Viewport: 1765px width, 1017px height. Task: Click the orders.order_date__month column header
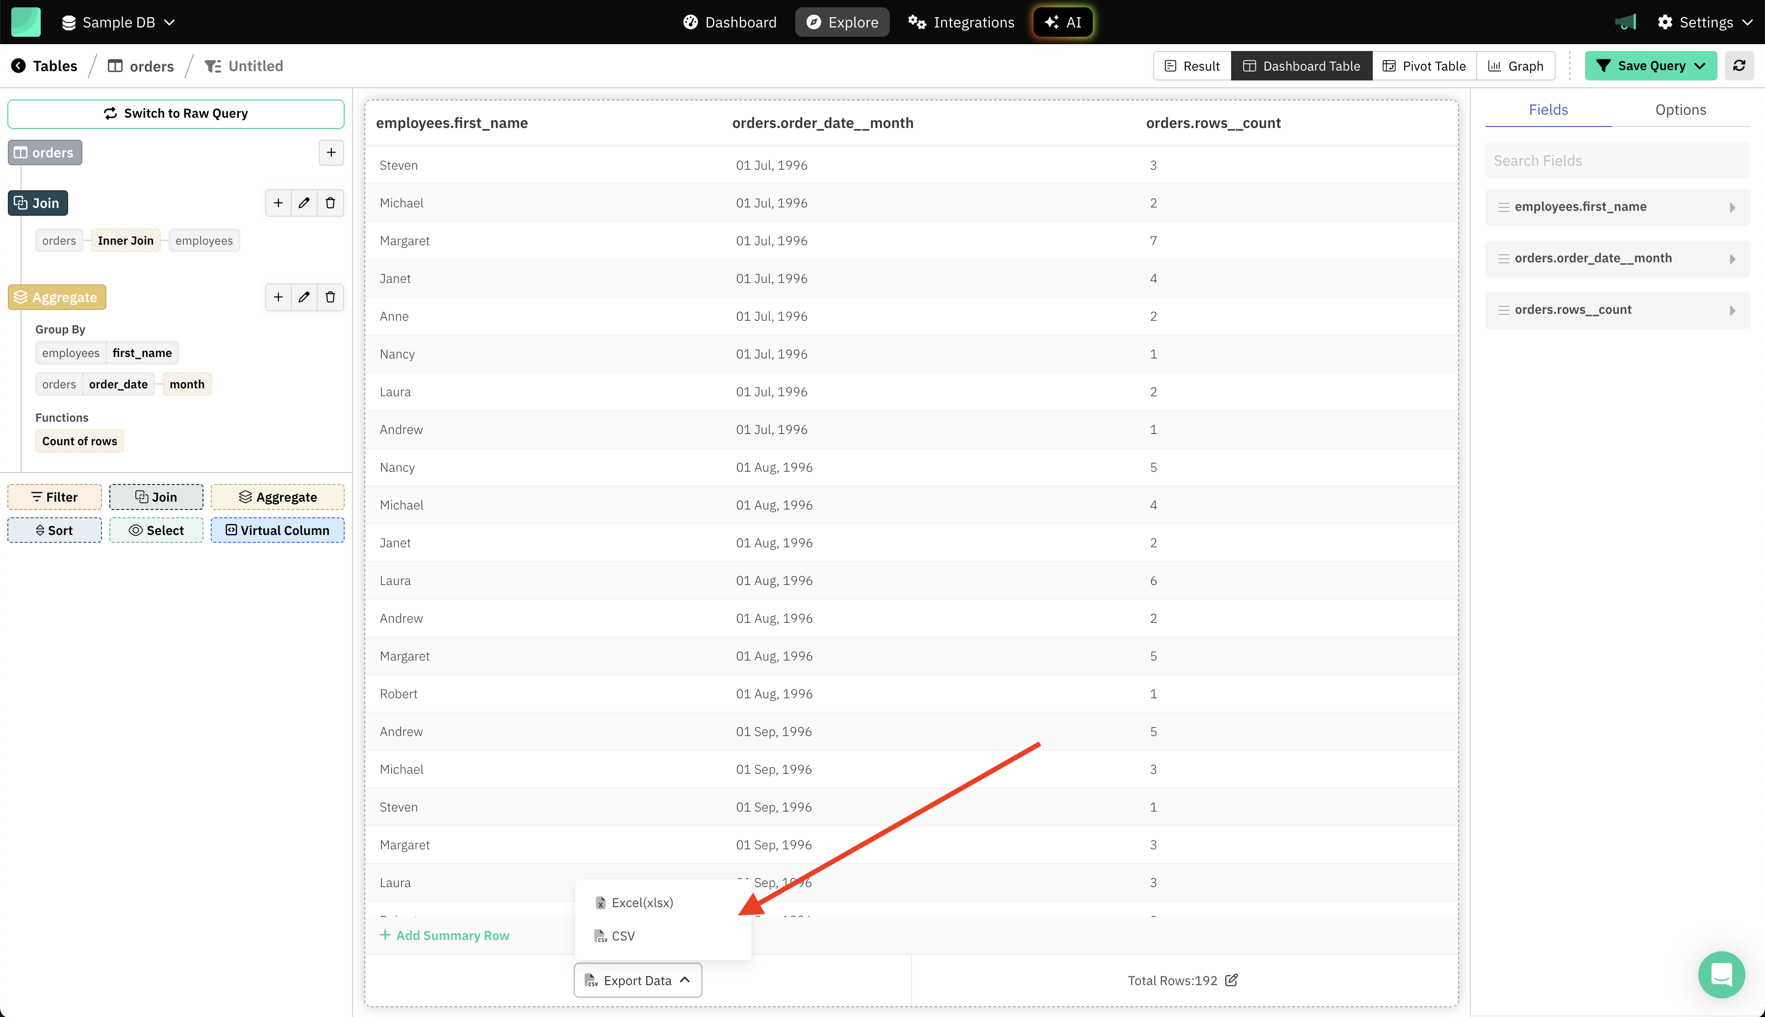(x=823, y=123)
